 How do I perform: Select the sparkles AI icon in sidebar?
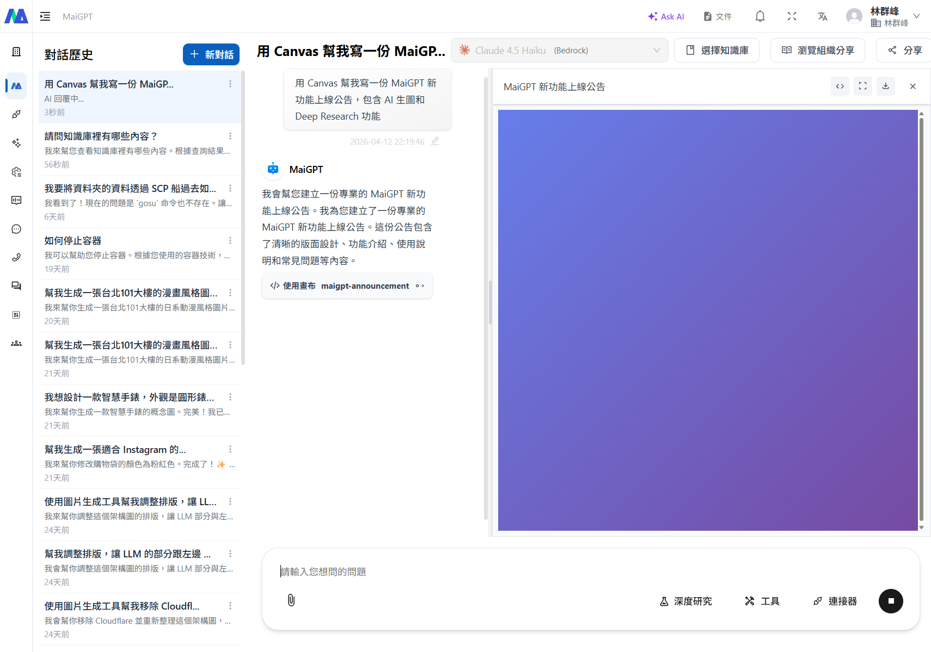point(16,143)
